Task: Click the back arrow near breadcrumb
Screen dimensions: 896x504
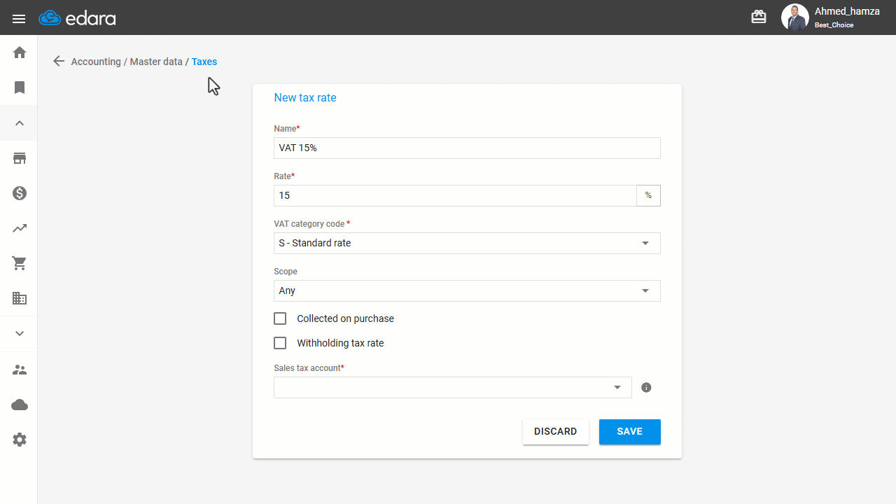Action: (59, 62)
